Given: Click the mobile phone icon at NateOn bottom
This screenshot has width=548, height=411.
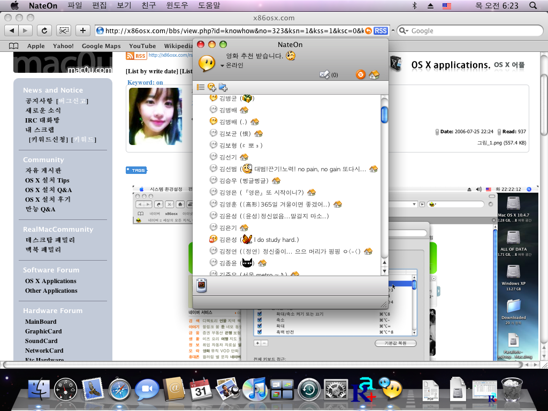Looking at the screenshot, I should (201, 285).
